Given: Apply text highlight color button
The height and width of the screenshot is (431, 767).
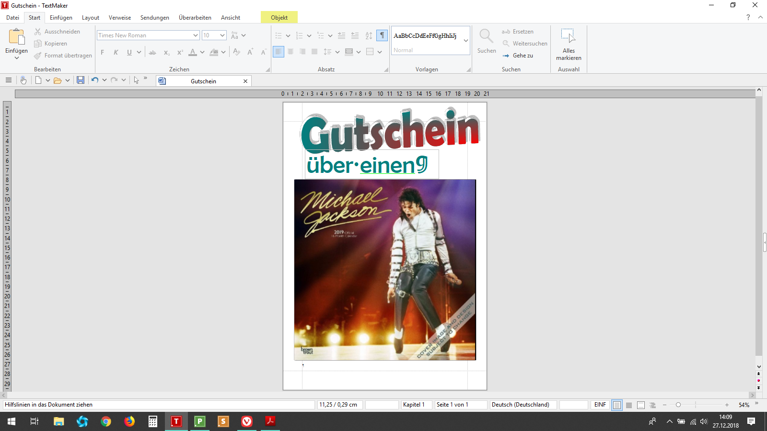Looking at the screenshot, I should (214, 52).
